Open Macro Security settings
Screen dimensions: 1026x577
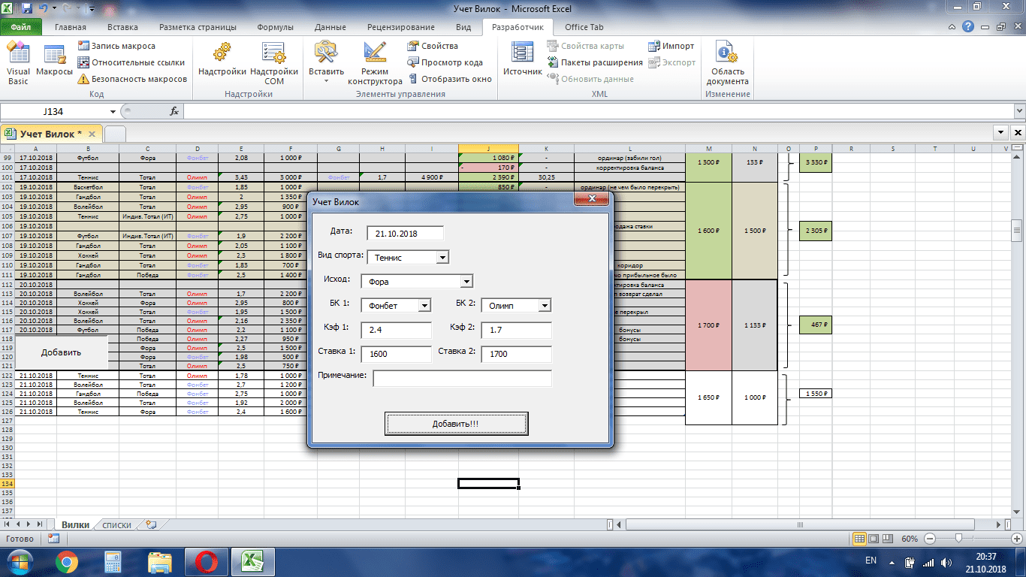click(x=83, y=79)
